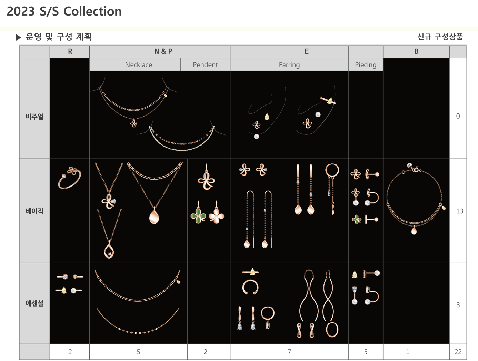Click the "Piecing" sub-header cell
Screen dimensions: 478x361
click(366, 65)
